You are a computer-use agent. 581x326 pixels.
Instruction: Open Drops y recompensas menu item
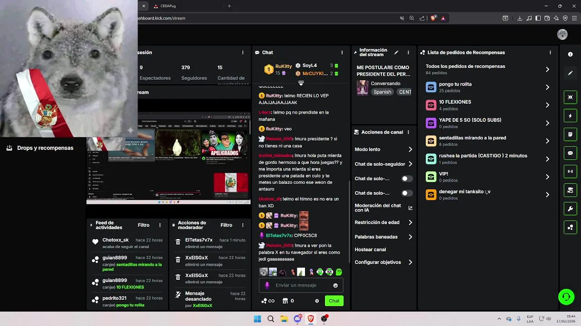(x=40, y=148)
